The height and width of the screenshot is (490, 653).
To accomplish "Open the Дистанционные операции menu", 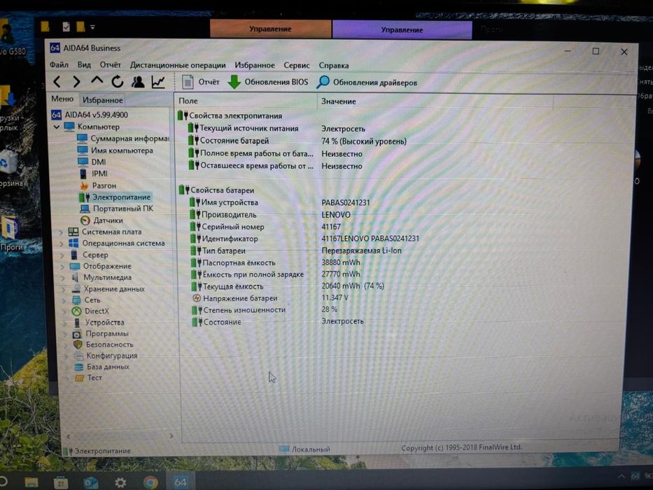I will pos(177,65).
